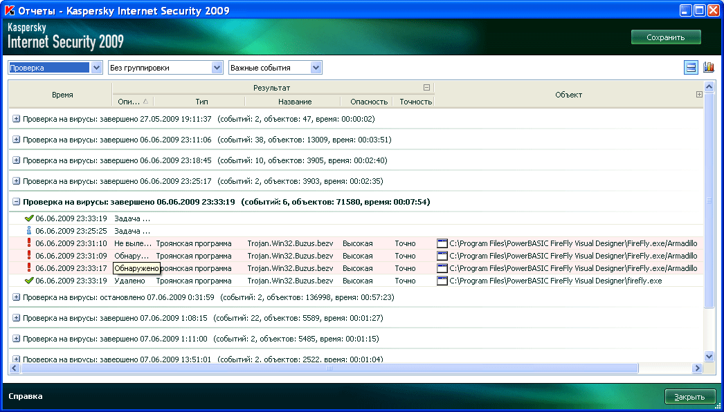Expand the Объект column group
The height and width of the screenshot is (412, 724).
point(699,95)
